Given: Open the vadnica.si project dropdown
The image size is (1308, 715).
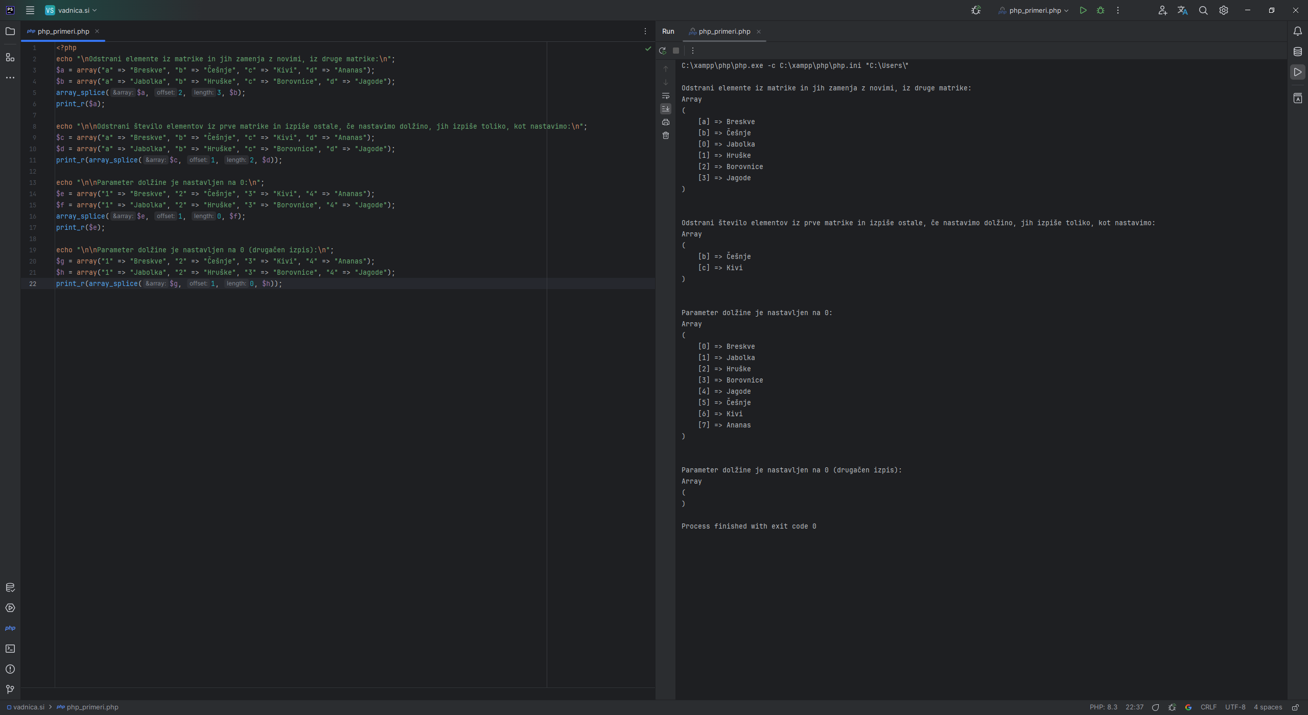Looking at the screenshot, I should coord(71,10).
